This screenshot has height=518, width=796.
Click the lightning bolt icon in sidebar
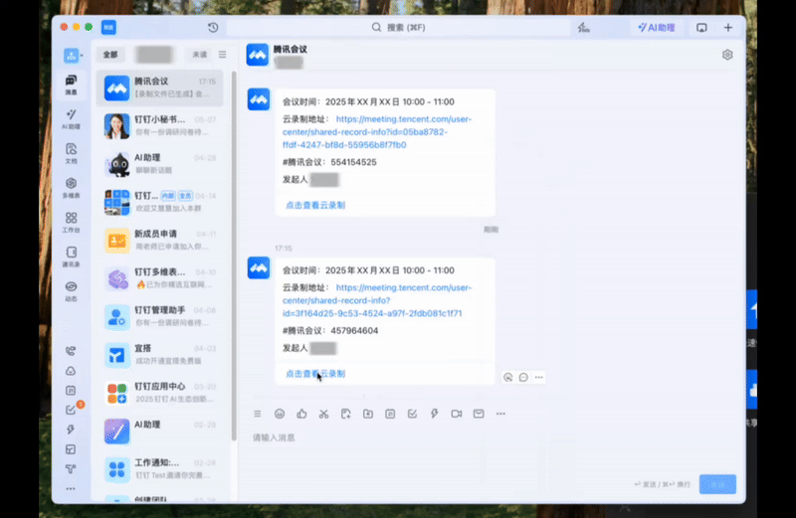point(71,430)
